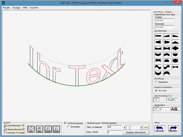Viewport: 183px width, 137px height.
Task: Click Eingaben übernehmen button
Action: [x=136, y=132]
